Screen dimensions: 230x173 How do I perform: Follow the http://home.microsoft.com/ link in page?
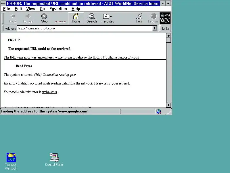tap(120, 57)
